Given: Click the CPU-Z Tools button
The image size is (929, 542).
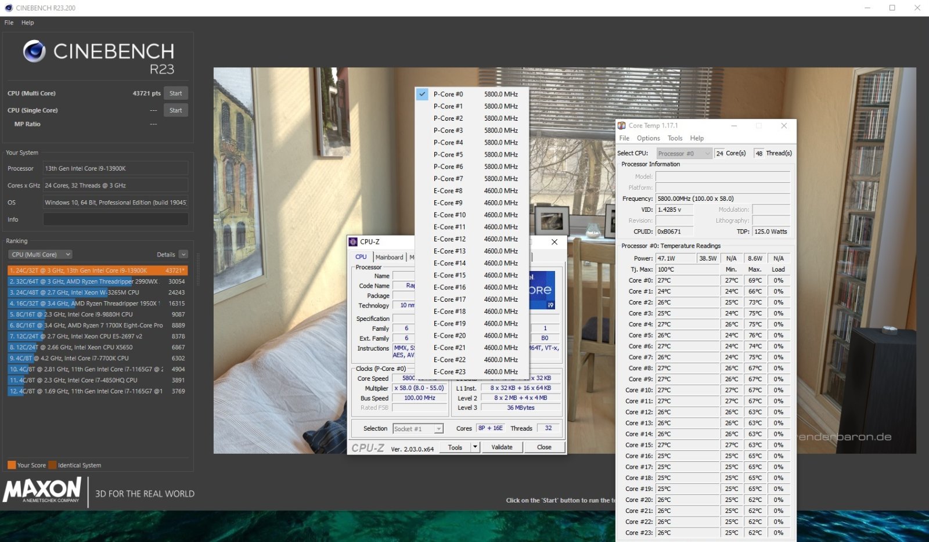Looking at the screenshot, I should 455,447.
